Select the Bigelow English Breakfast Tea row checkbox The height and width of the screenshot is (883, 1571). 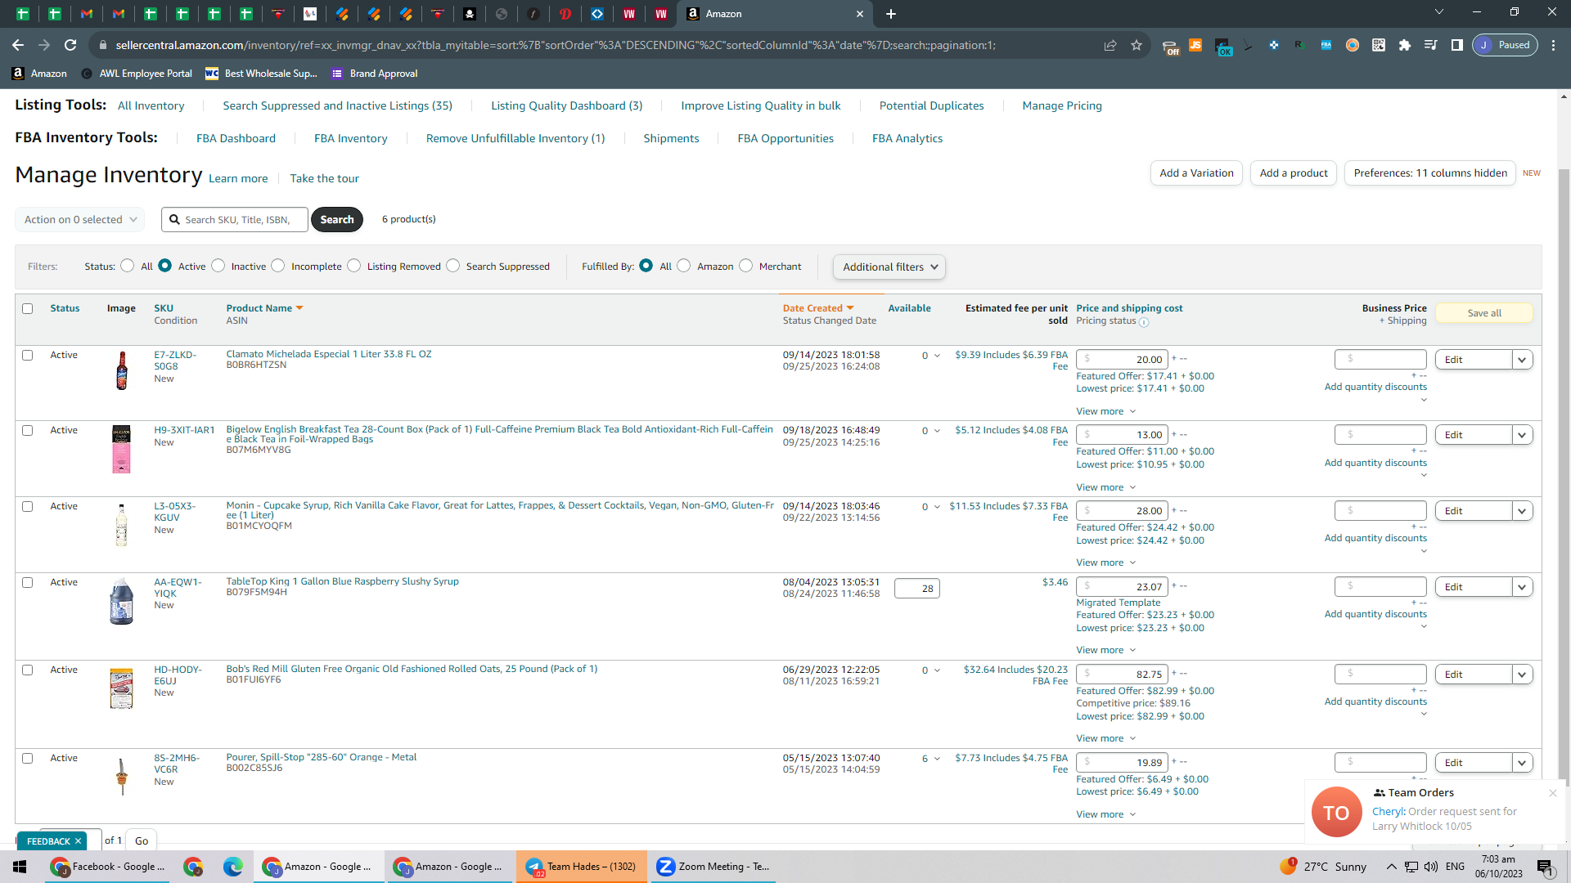(28, 431)
